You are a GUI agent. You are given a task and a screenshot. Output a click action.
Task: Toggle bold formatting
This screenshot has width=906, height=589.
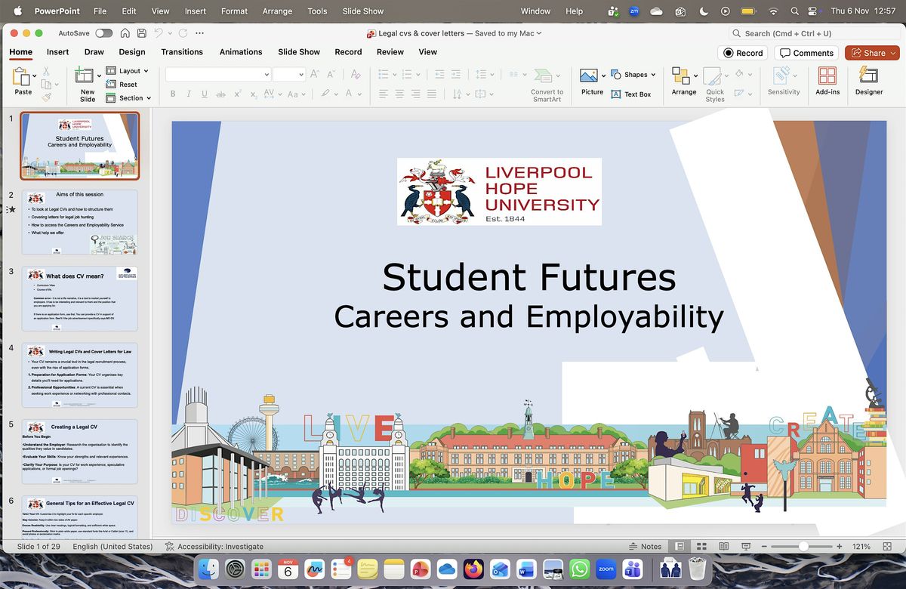pos(172,94)
